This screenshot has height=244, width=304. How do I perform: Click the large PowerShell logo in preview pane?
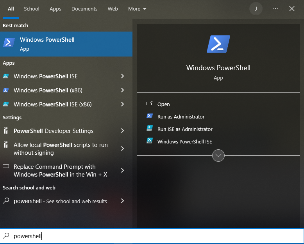(x=218, y=44)
